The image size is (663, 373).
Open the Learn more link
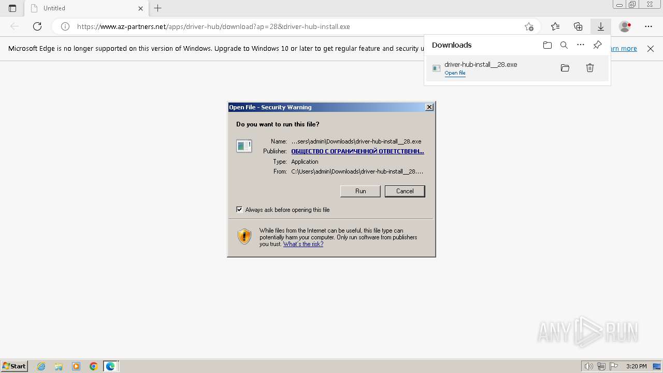coord(624,49)
